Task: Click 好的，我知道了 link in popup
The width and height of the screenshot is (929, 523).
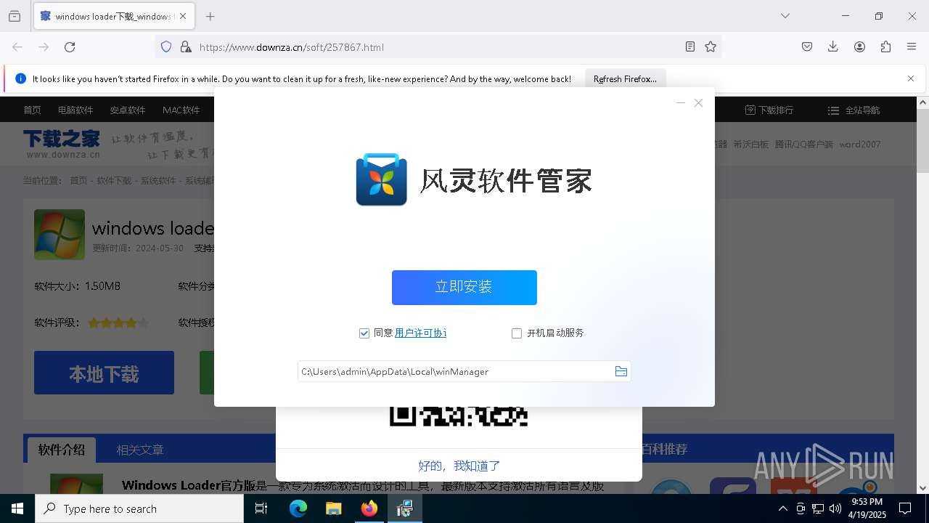Action: [459, 466]
